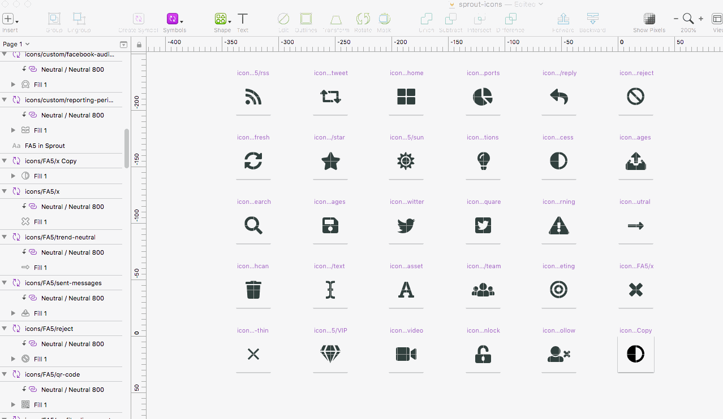Click the zoom in plus button
Screen dimensions: 723x419
pyautogui.click(x=701, y=19)
